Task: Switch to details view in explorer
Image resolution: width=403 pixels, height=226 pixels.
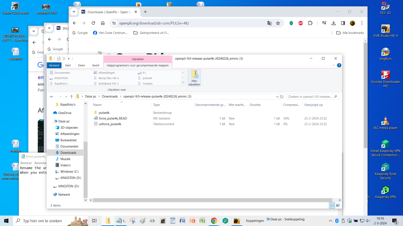Action: [x=332, y=205]
